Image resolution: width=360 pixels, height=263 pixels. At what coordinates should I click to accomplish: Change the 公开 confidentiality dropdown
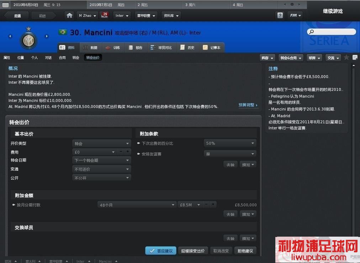coord(102,177)
